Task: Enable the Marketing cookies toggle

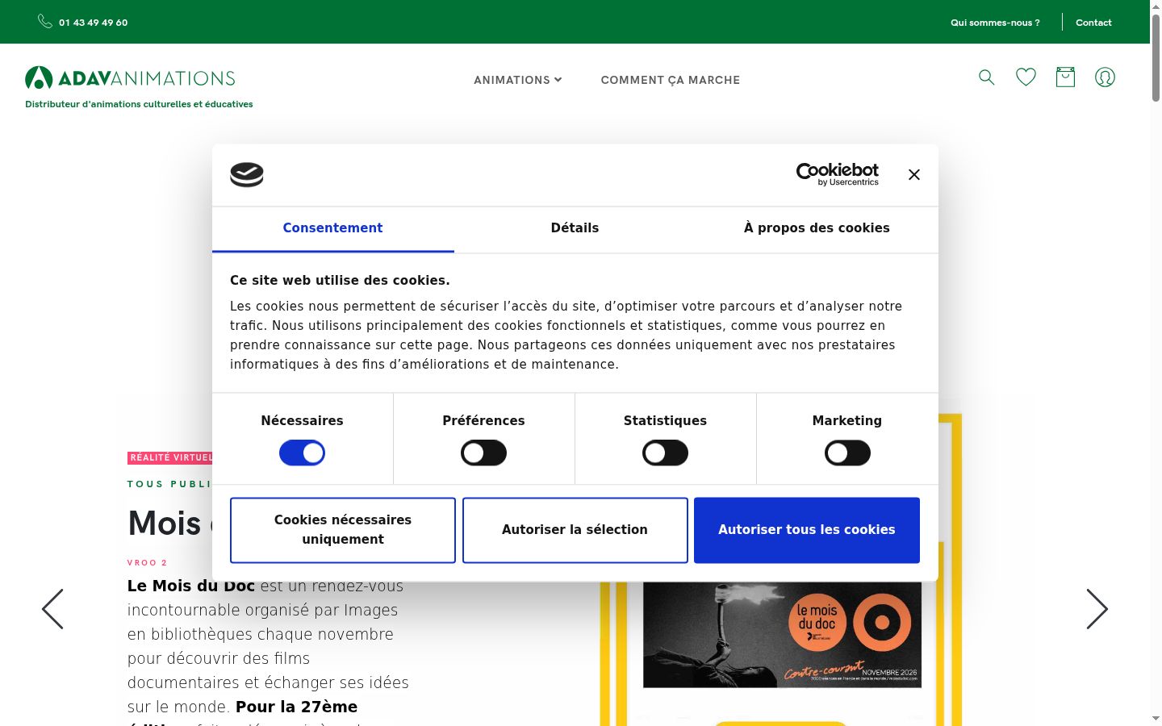Action: 847,453
